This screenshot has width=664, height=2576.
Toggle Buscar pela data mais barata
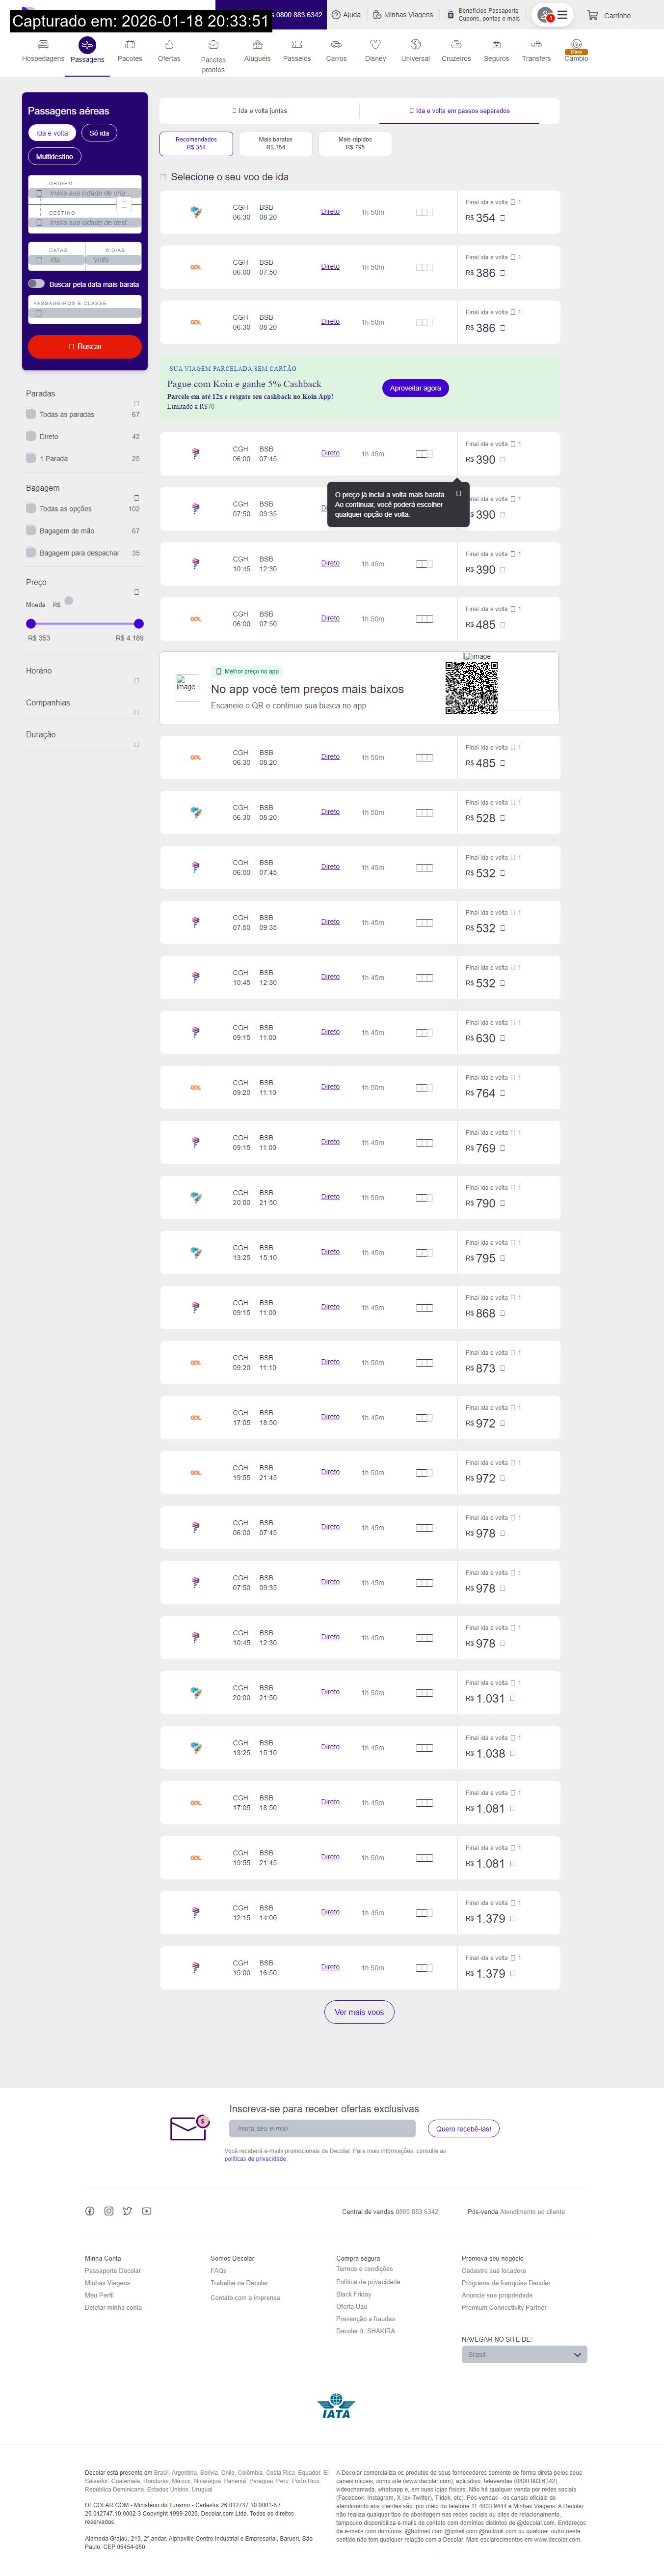(x=36, y=284)
